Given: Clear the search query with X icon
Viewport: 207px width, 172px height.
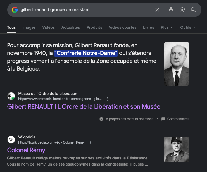Looking at the screenshot, I should pyautogui.click(x=157, y=10).
